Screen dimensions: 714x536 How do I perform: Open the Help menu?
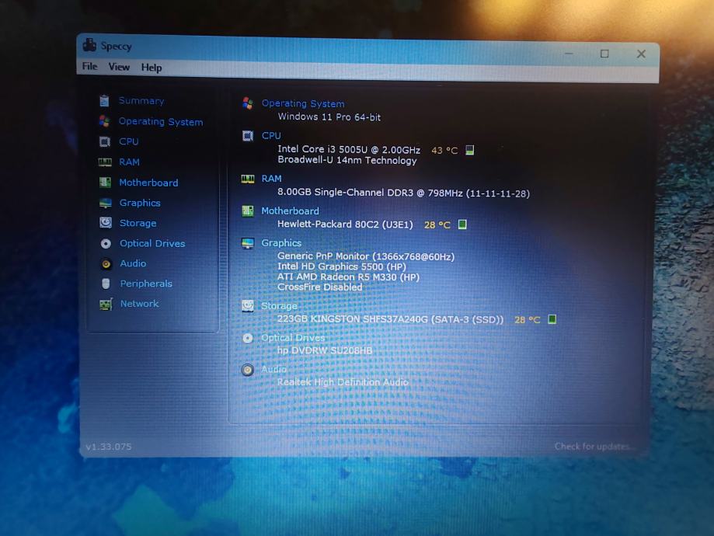point(152,68)
